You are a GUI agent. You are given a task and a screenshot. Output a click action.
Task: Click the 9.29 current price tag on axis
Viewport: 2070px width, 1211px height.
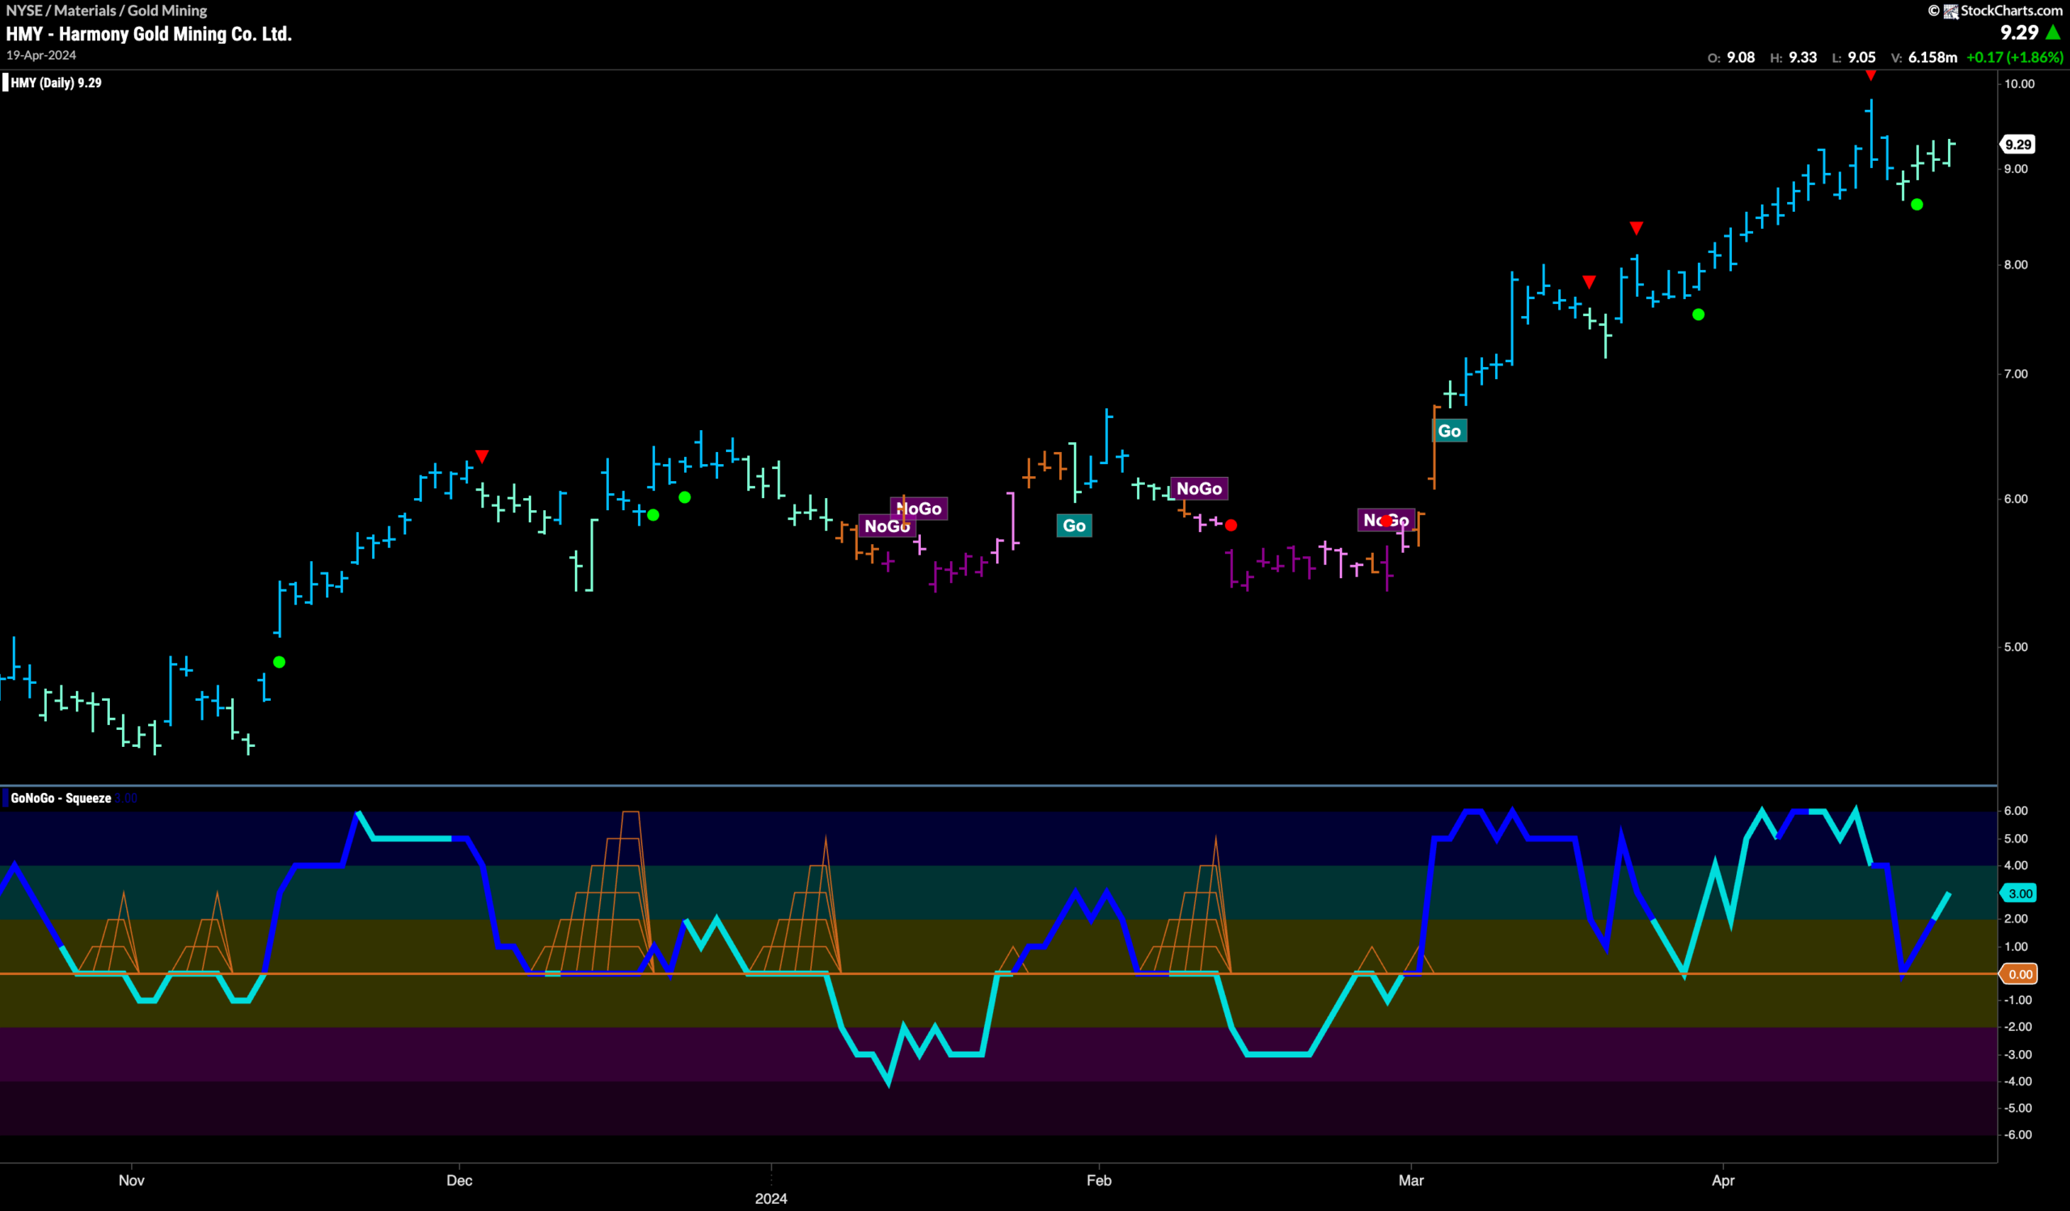[x=2017, y=145]
